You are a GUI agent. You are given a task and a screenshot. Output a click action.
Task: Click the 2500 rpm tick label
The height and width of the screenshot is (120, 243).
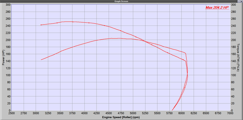tap(12, 113)
